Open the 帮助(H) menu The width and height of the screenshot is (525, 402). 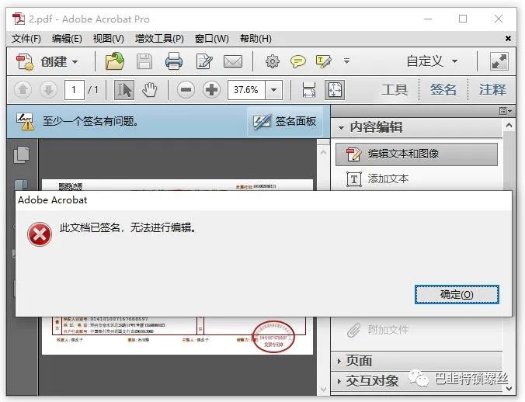256,39
